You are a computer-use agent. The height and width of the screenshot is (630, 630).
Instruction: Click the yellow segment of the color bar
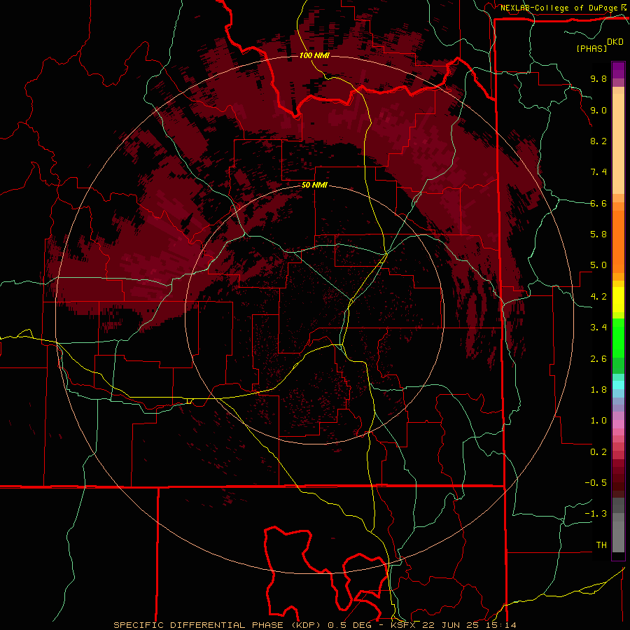[x=618, y=300]
